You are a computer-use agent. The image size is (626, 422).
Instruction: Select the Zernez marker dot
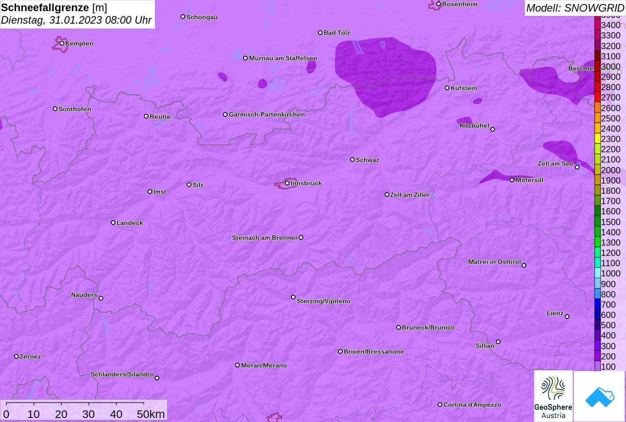point(17,356)
